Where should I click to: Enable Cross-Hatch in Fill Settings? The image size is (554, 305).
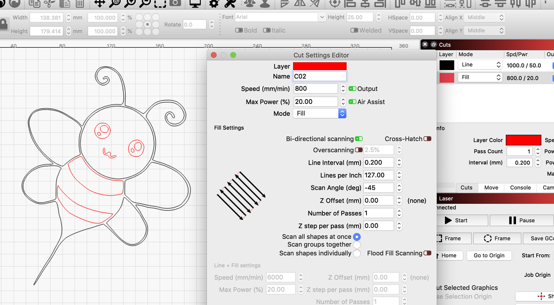(428, 138)
